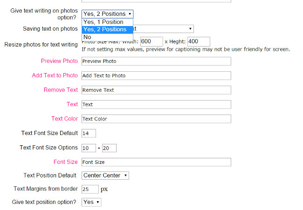Expand the Text Position Default dropdown
Viewport: 303px width, 210px height.
click(105, 176)
